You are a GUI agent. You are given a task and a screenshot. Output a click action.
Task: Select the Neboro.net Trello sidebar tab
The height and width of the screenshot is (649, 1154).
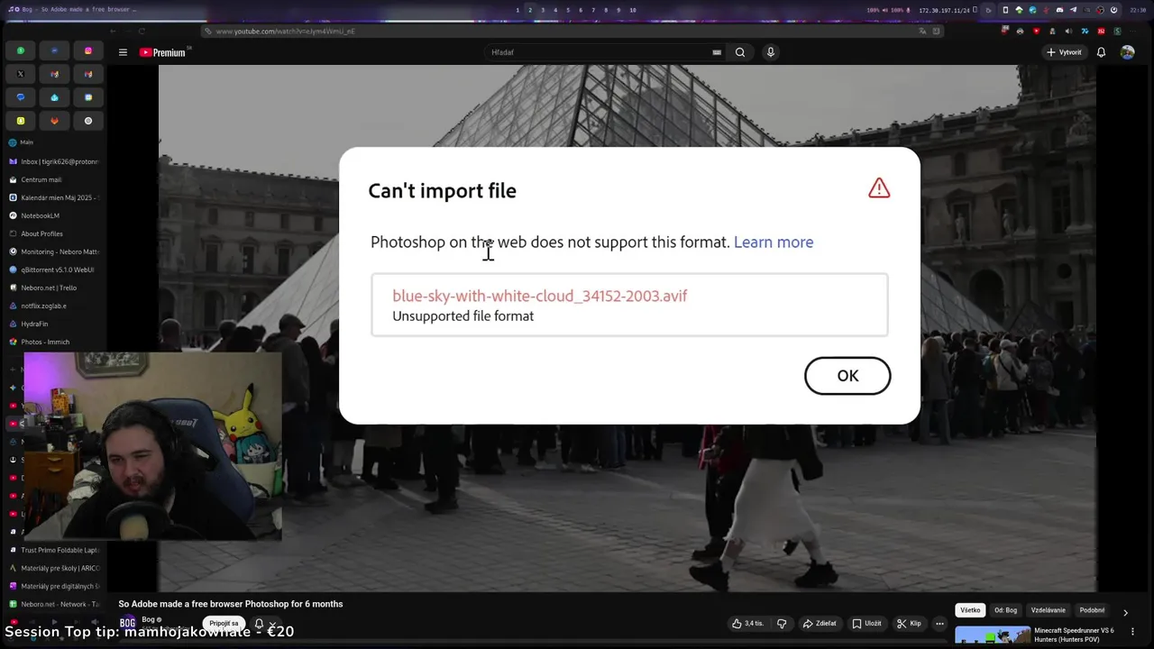[54, 288]
